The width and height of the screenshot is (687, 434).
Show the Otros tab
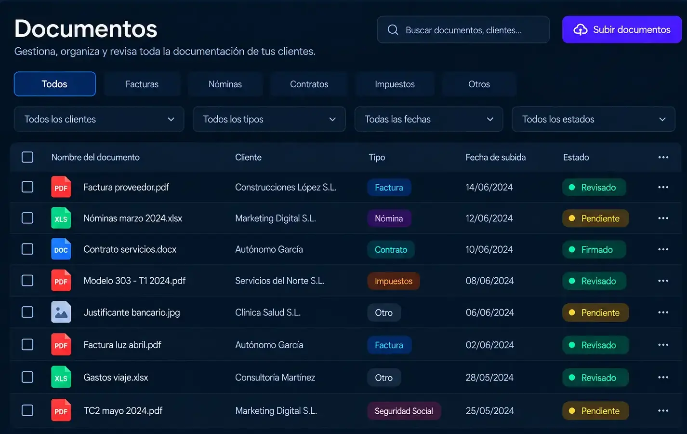(479, 84)
